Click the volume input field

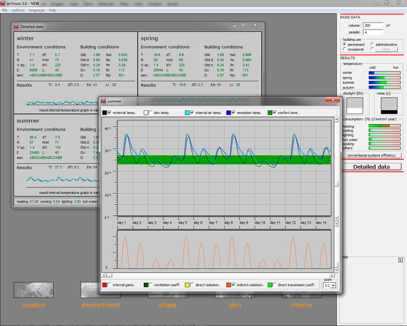pyautogui.click(x=373, y=26)
